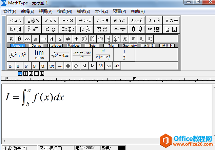The image size is (215, 150).
Task: Open the set theory symbols palette (∉∩⊂)
Action: coord(119,21)
